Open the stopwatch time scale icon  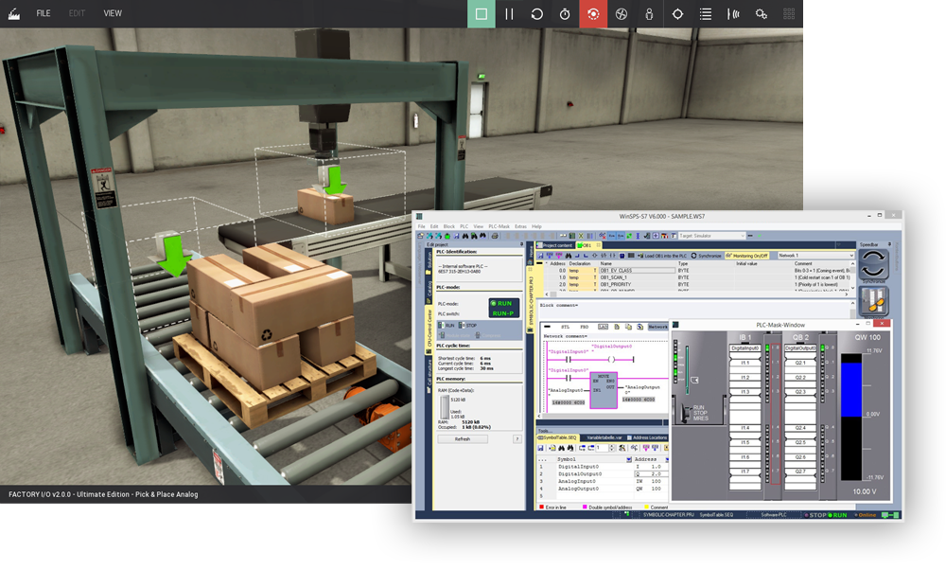point(565,14)
